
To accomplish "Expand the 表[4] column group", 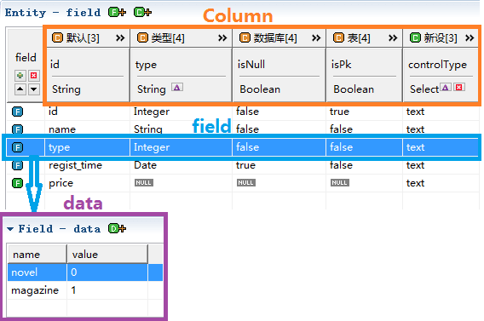I will click(393, 38).
